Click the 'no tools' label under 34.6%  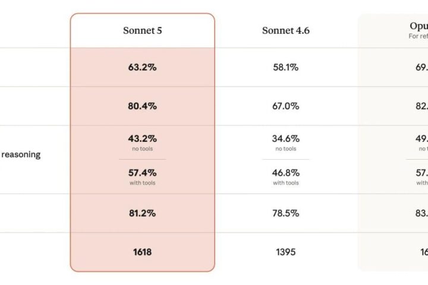[x=286, y=148]
